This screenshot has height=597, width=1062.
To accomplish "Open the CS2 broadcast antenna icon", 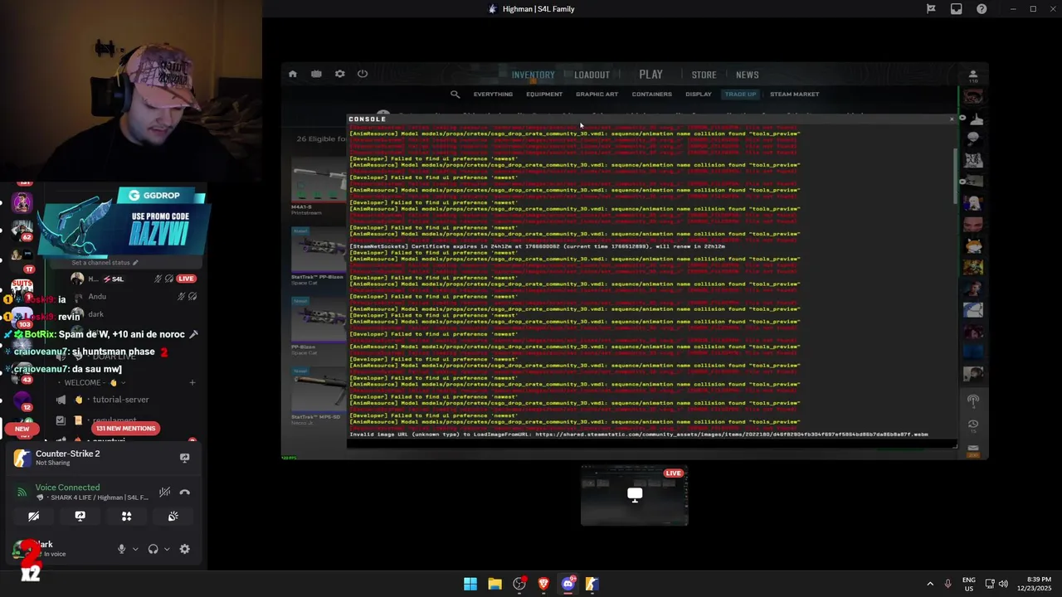I will point(973,400).
